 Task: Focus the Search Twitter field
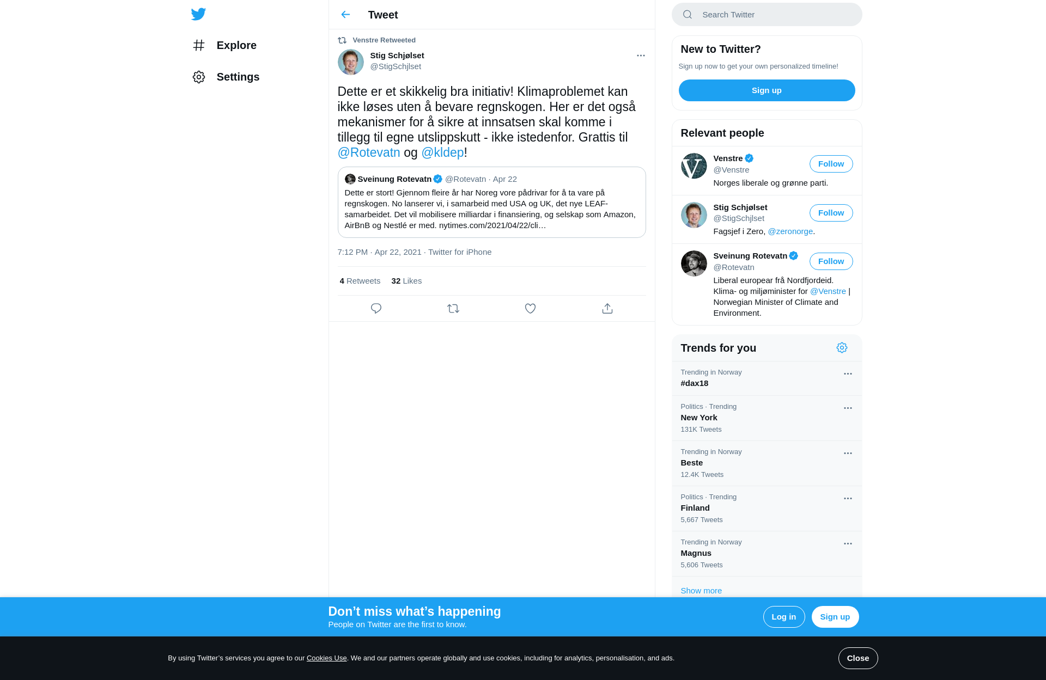point(767,15)
